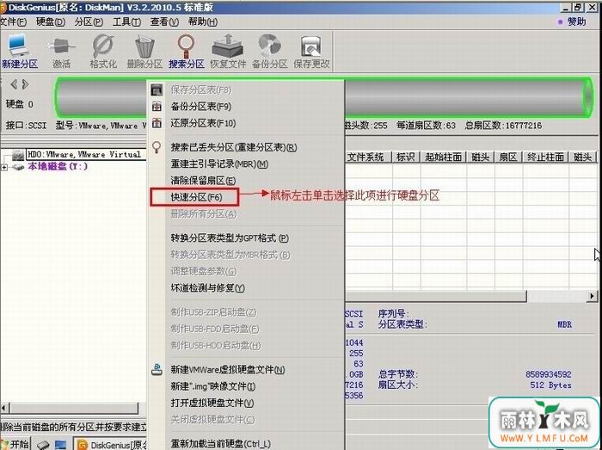Click the 删除分区 trash icon
The width and height of the screenshot is (602, 450).
[144, 46]
